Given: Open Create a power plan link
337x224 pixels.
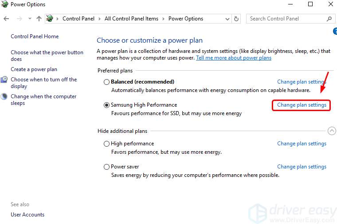Looking at the screenshot, I should 34,69.
